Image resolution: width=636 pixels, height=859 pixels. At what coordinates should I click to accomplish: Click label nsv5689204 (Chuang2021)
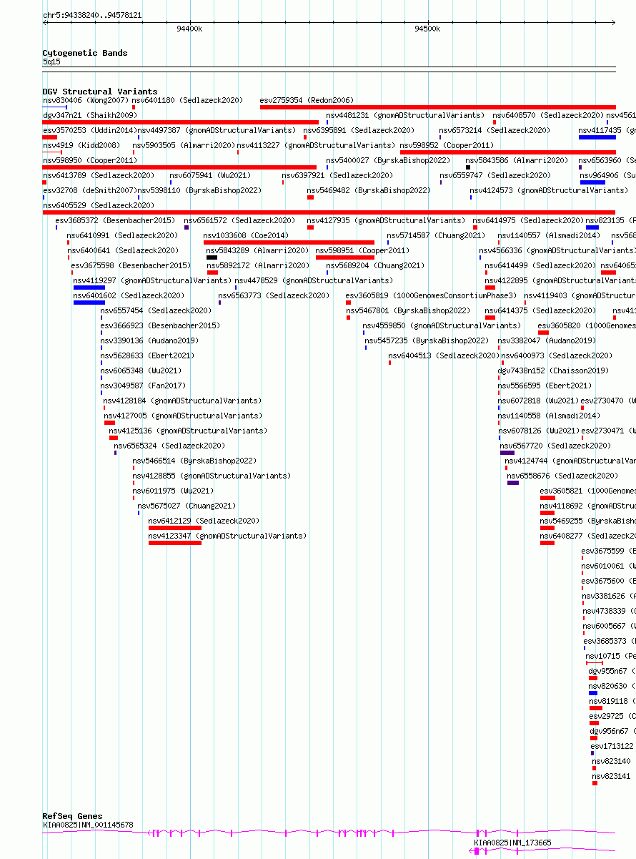click(375, 265)
